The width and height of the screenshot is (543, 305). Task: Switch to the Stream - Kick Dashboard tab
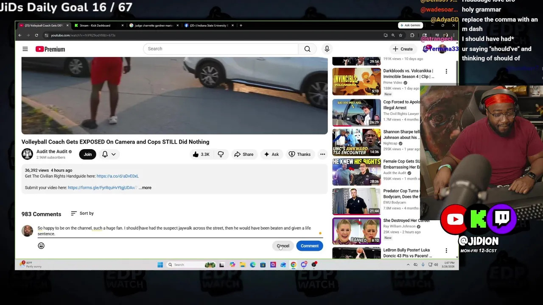[98, 25]
